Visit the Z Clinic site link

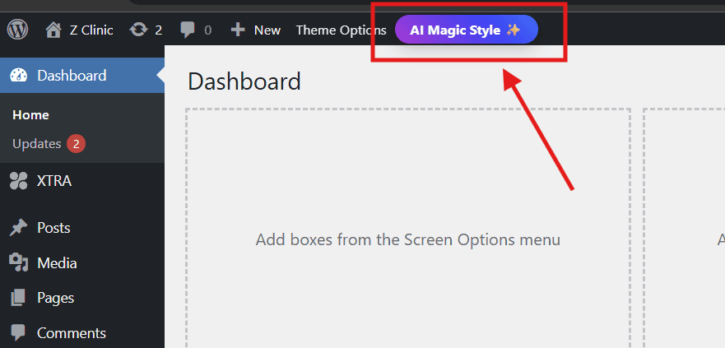pos(91,30)
